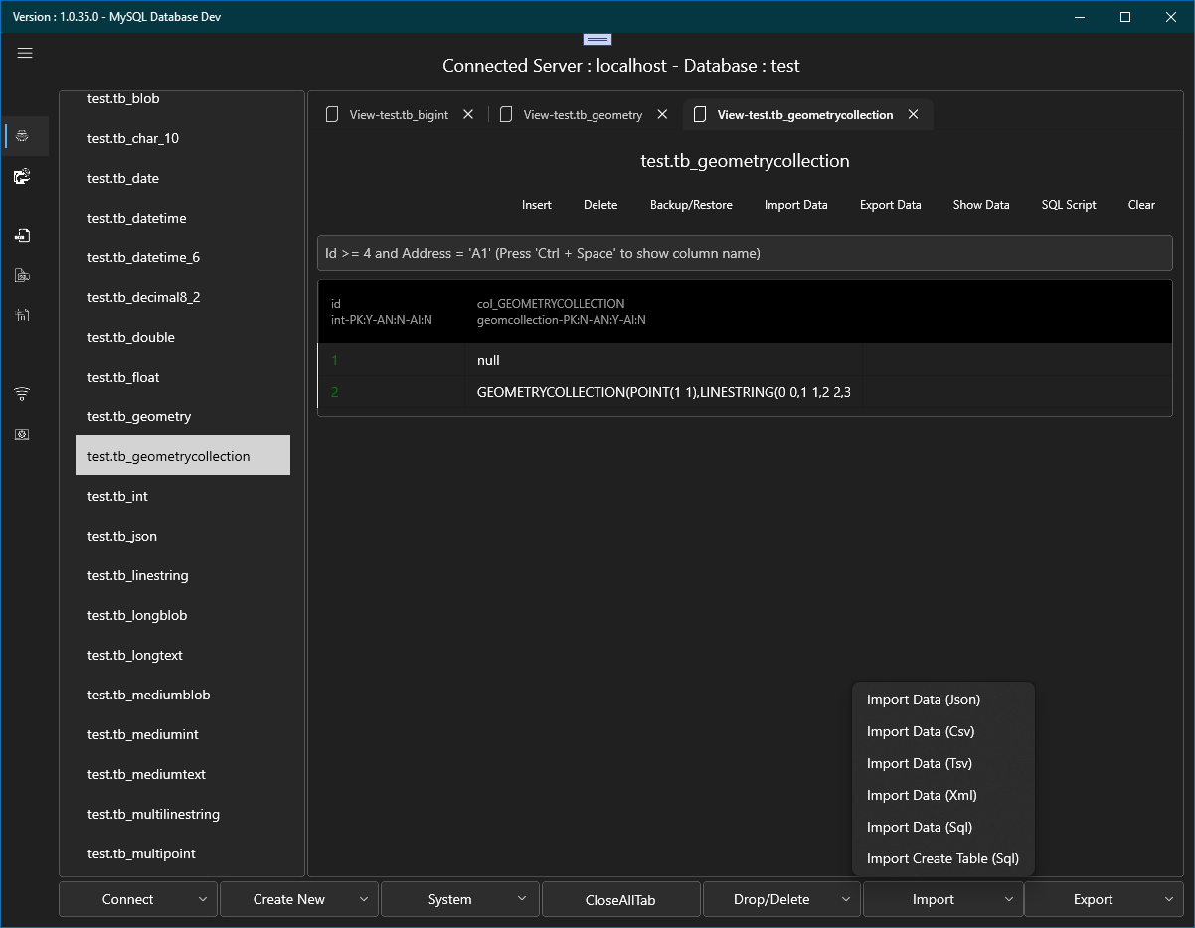Switch to the View-test.tb_bigint tab
The width and height of the screenshot is (1195, 928).
tap(399, 115)
